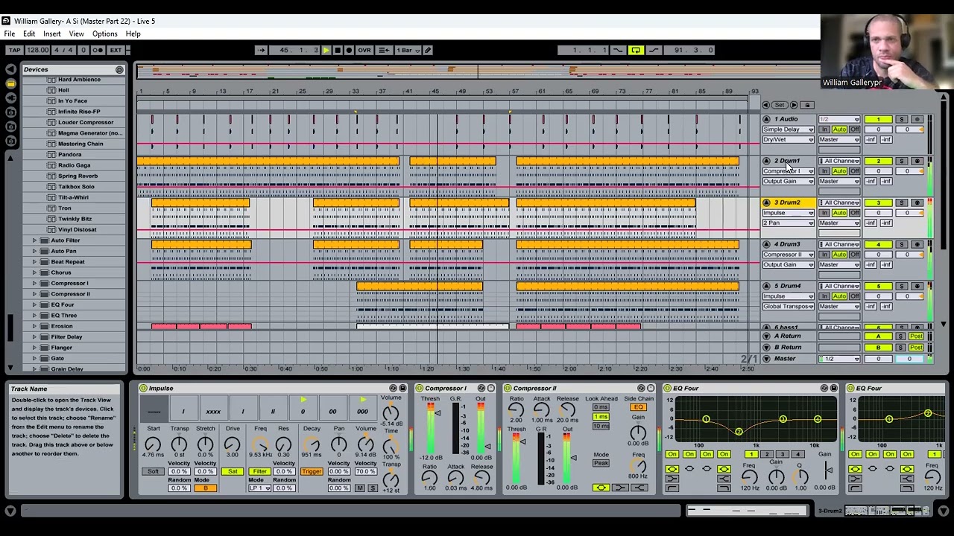Screen dimensions: 954x536
Task: Turn off the Compressor I device
Action: pos(420,388)
